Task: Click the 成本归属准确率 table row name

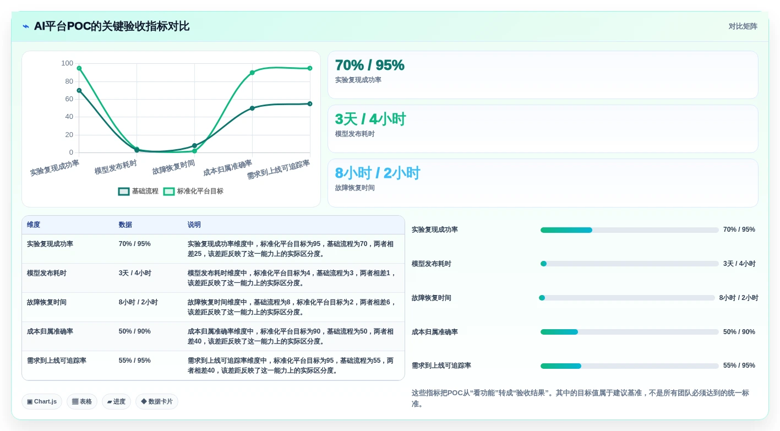Action: point(50,331)
